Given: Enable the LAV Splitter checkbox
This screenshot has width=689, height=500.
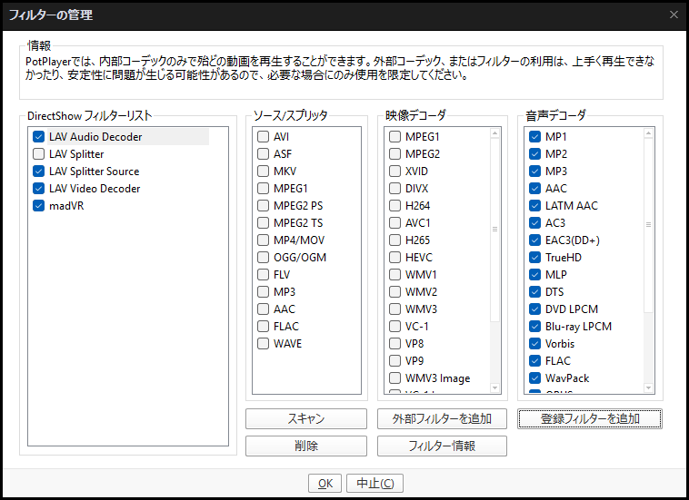Looking at the screenshot, I should pyautogui.click(x=38, y=154).
